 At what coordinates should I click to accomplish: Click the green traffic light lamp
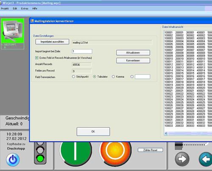pyautogui.click(x=40, y=158)
